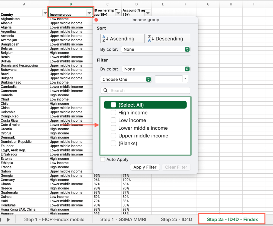Switch to Step 1 - GSMA MMRI sheet

coord(123,219)
